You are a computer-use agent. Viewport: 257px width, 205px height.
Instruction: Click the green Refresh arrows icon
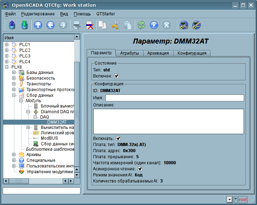pos(141,25)
